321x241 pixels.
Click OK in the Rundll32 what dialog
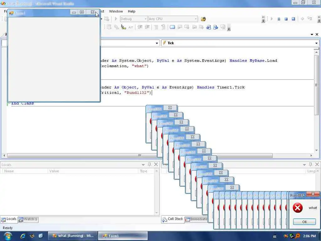[x=304, y=222]
